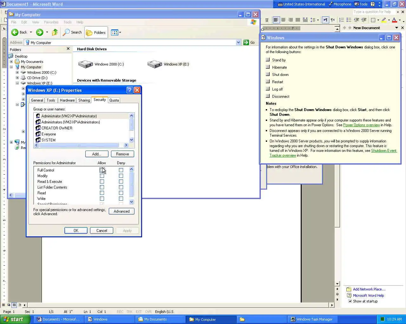Check Allow for Full Control

(102, 170)
